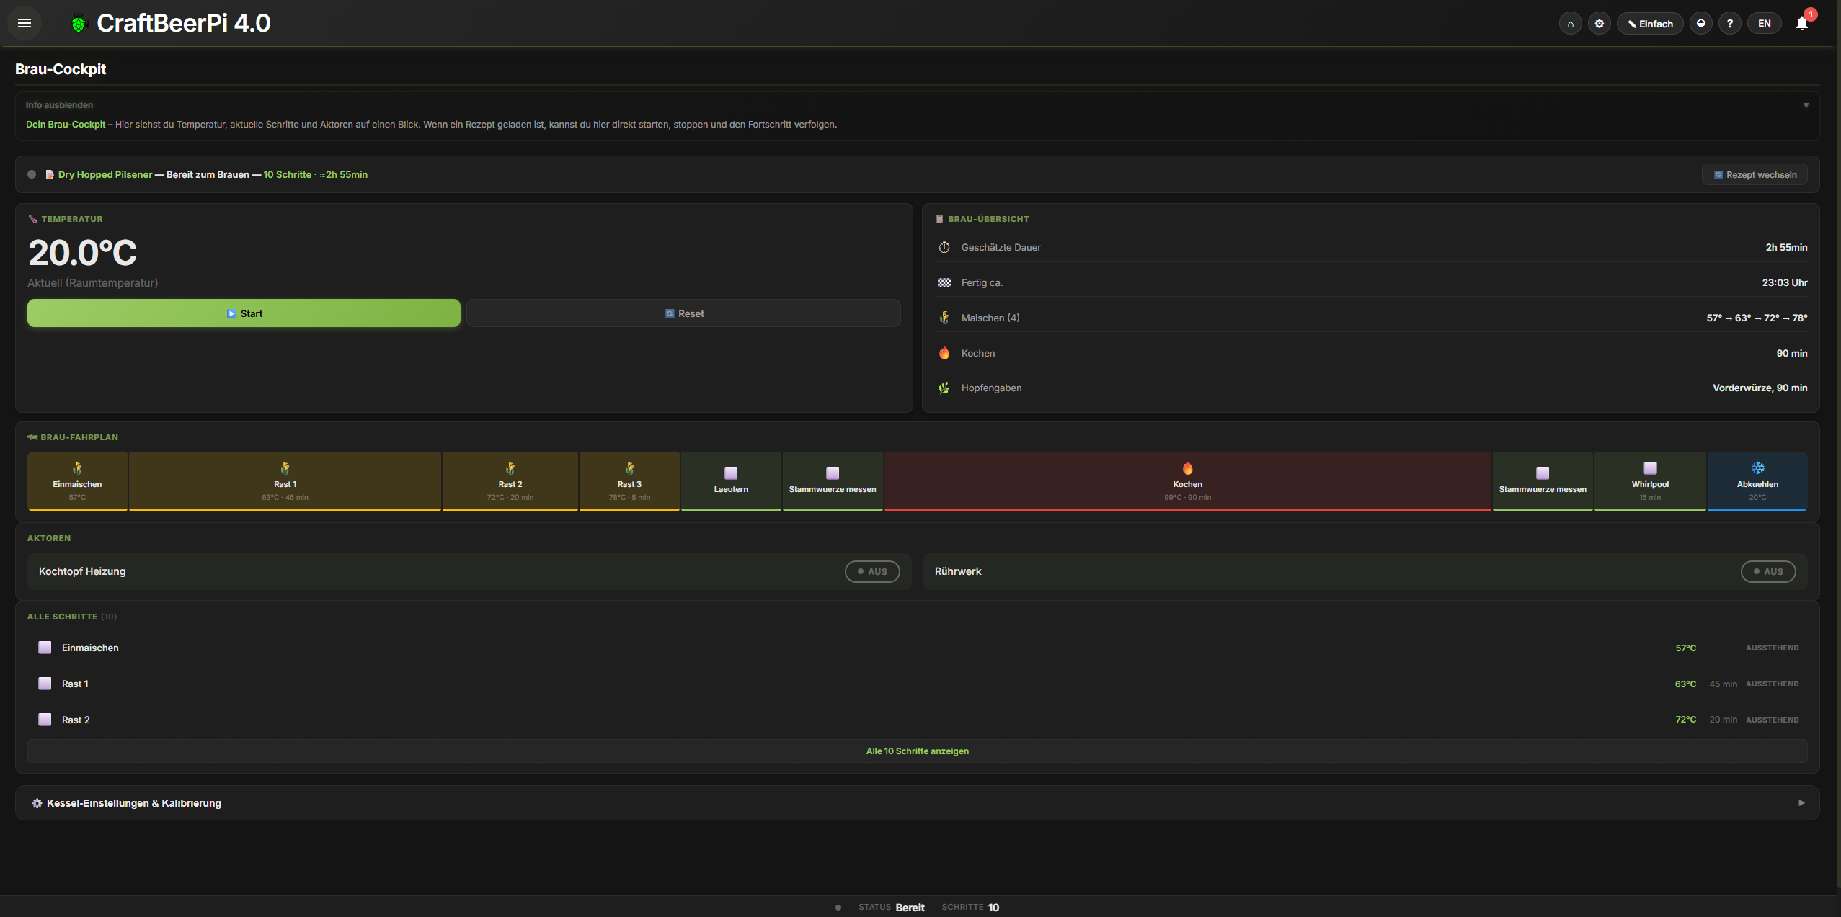Switch mode with the Einfach button
Screen dimensions: 1841x917
pos(1649,24)
